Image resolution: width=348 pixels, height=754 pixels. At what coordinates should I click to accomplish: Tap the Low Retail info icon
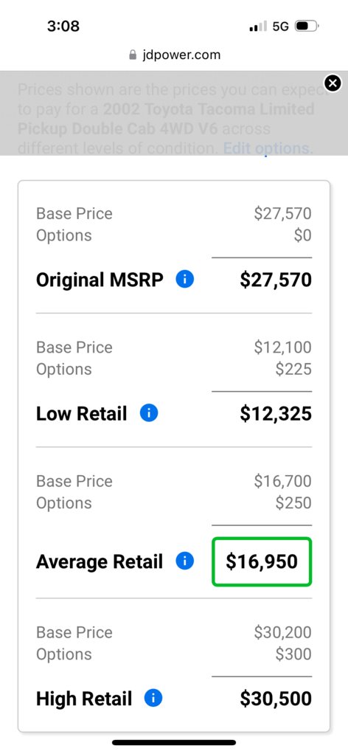[149, 413]
